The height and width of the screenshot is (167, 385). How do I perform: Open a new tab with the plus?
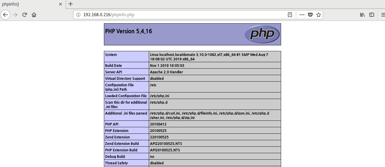[70, 4]
